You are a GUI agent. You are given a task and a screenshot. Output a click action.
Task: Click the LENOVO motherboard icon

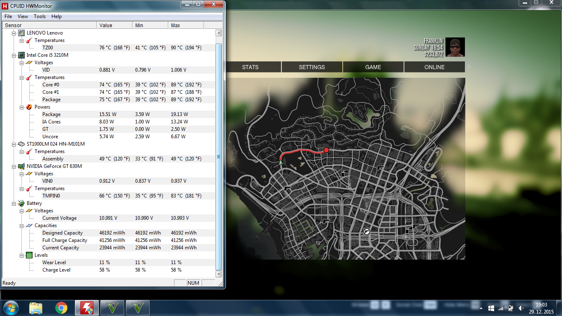21,33
